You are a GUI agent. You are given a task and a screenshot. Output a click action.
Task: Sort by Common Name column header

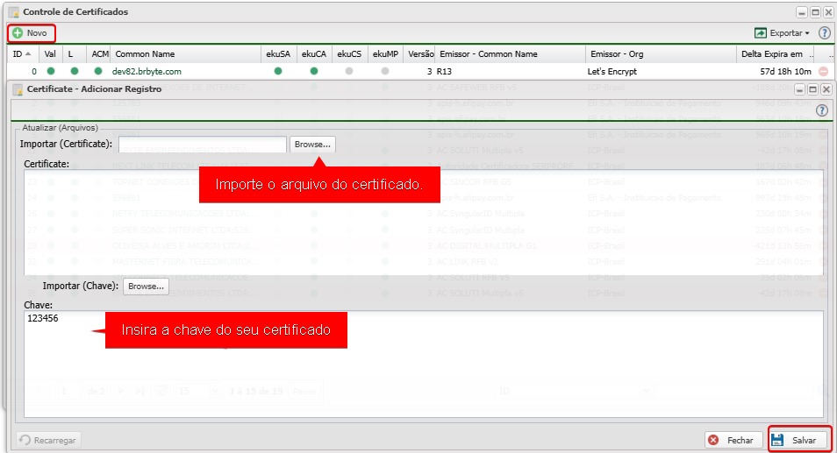[145, 53]
